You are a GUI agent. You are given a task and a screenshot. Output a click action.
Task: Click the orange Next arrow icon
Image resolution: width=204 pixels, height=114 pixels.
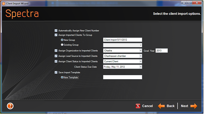click(194, 106)
